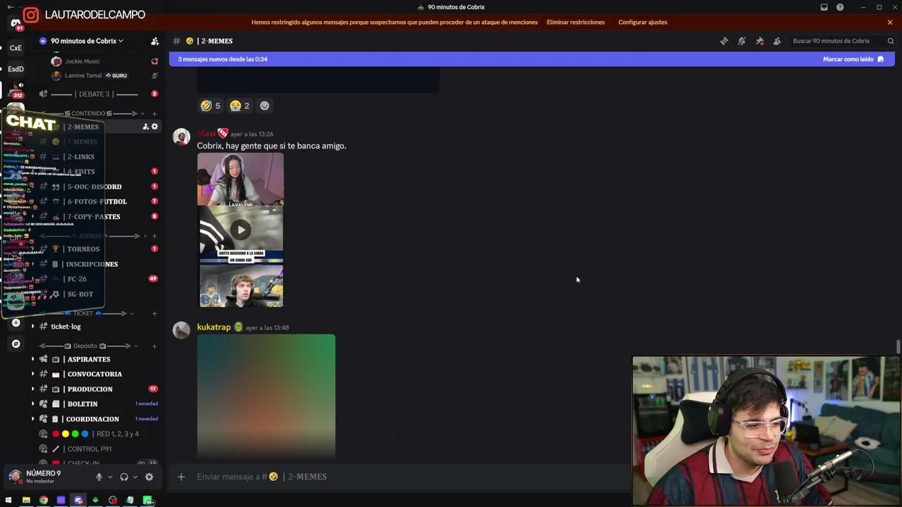The image size is (902, 507).
Task: Open Chrome from the Windows taskbar
Action: tap(44, 500)
